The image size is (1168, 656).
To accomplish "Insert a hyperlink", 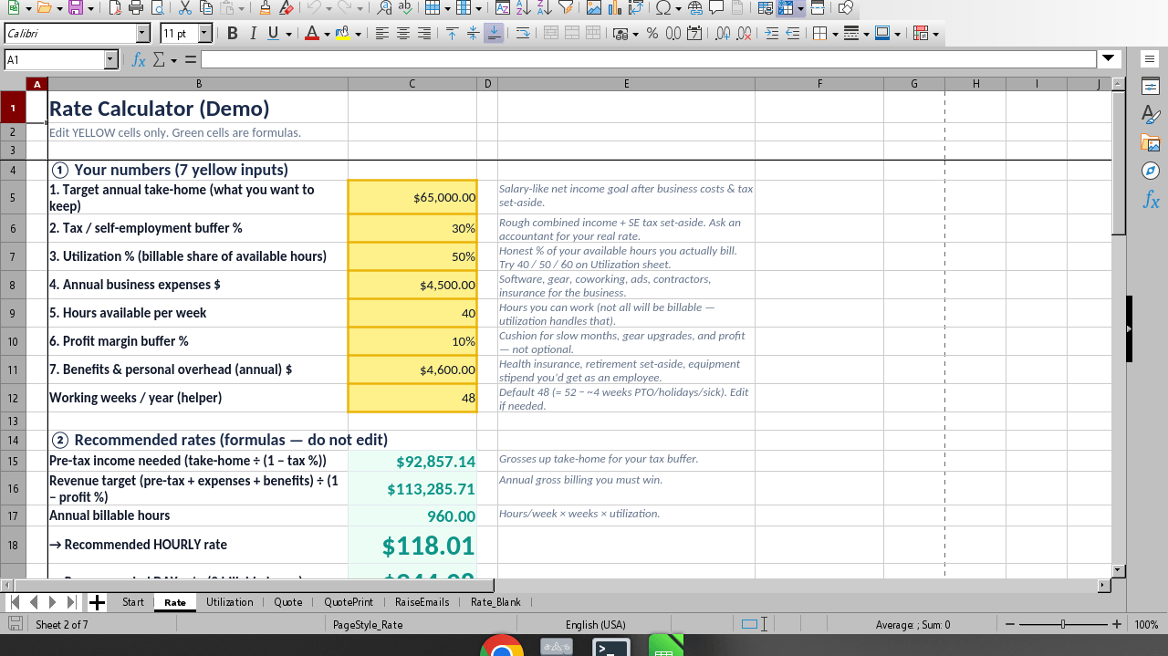I will pos(694,8).
